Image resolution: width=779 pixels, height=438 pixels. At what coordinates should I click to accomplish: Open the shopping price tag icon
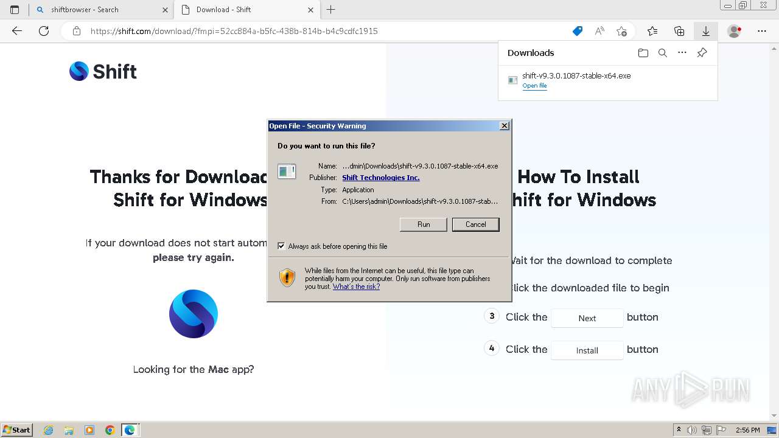point(578,31)
